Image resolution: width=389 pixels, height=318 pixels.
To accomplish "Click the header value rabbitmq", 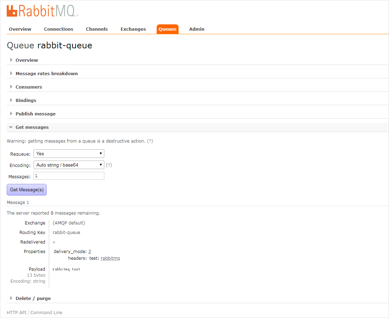I will (x=110, y=258).
